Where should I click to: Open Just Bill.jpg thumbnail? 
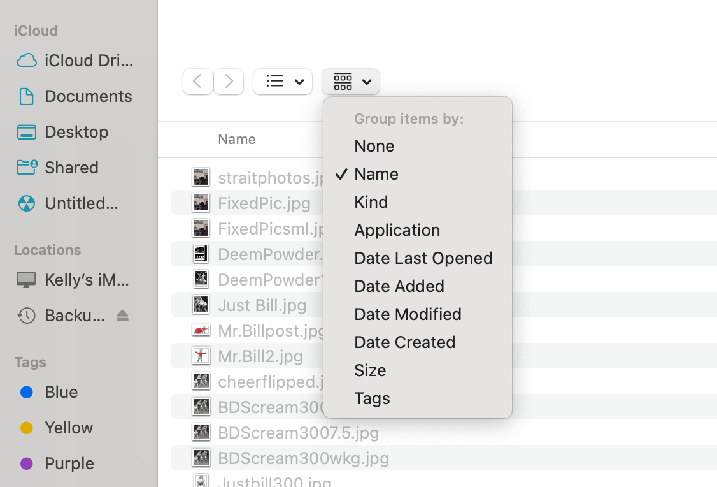tap(201, 305)
